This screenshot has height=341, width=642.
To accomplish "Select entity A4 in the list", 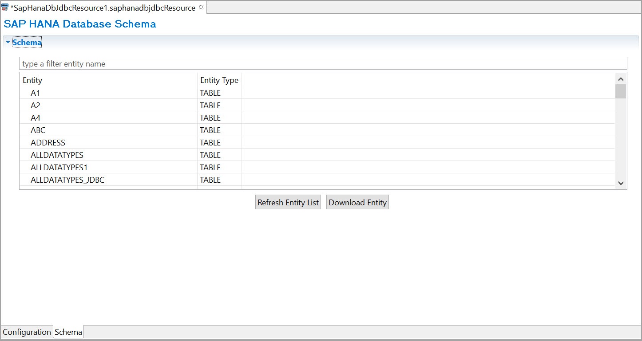I will tap(36, 118).
